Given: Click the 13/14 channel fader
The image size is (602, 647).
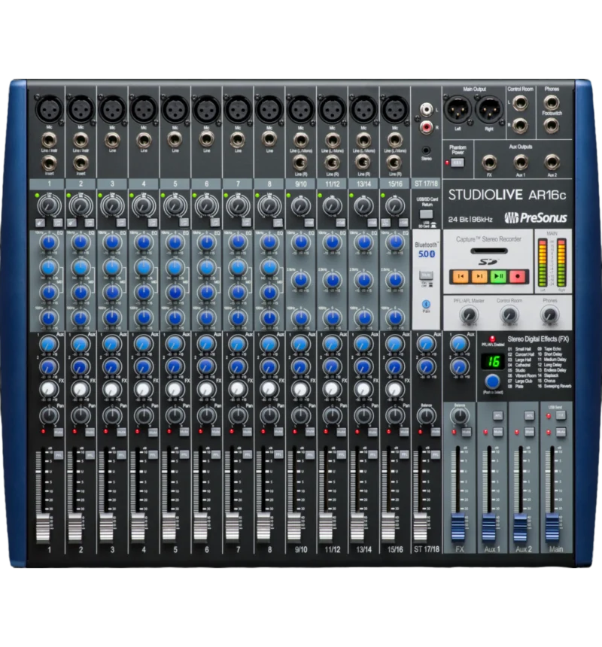Looking at the screenshot, I should [357, 527].
